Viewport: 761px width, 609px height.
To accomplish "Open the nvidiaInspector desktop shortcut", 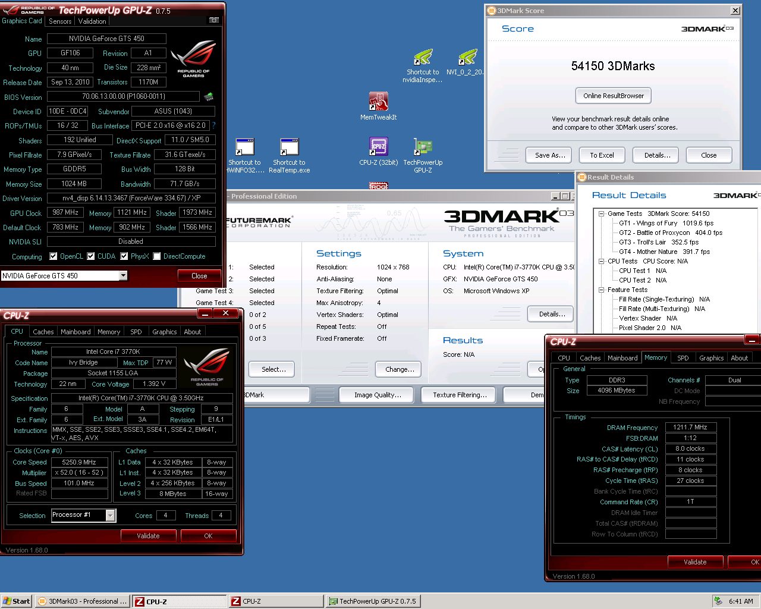I will click(x=423, y=65).
